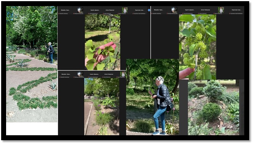
Task: Open Сергій Дорошк... tile above the allium path video
Action: [x=94, y=74]
